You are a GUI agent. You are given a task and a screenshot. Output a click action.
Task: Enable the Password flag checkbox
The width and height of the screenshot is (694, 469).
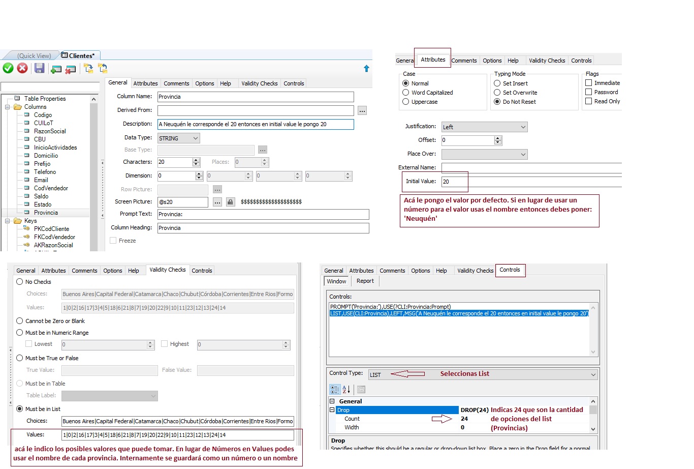589,92
